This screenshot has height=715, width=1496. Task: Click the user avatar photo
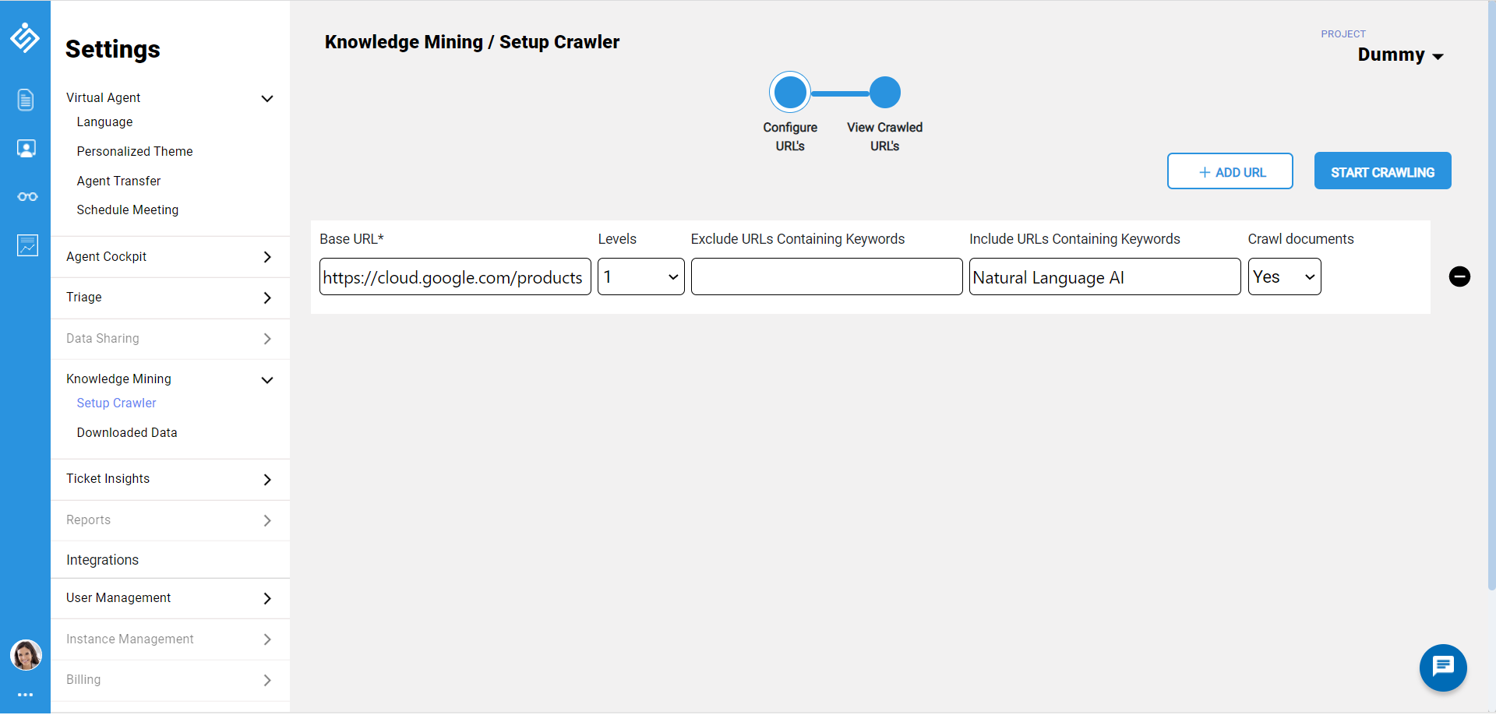pos(26,655)
